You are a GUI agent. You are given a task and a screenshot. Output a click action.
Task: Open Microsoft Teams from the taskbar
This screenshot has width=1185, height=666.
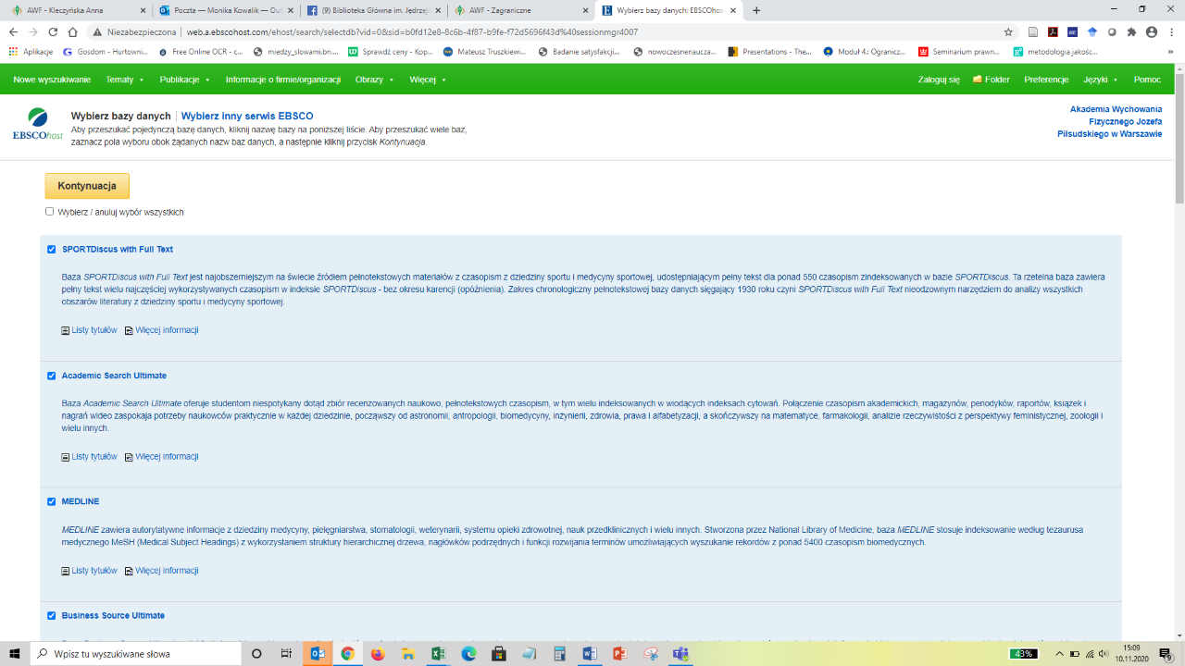680,653
